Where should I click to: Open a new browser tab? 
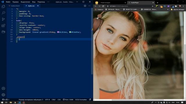[x=158, y=3]
